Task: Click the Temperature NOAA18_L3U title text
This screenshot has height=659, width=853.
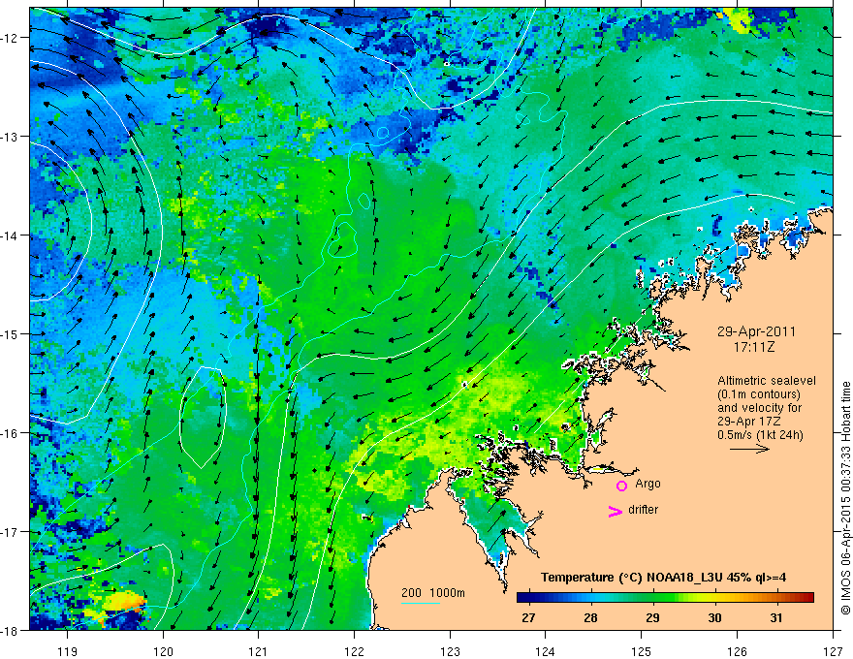Action: pos(663,577)
